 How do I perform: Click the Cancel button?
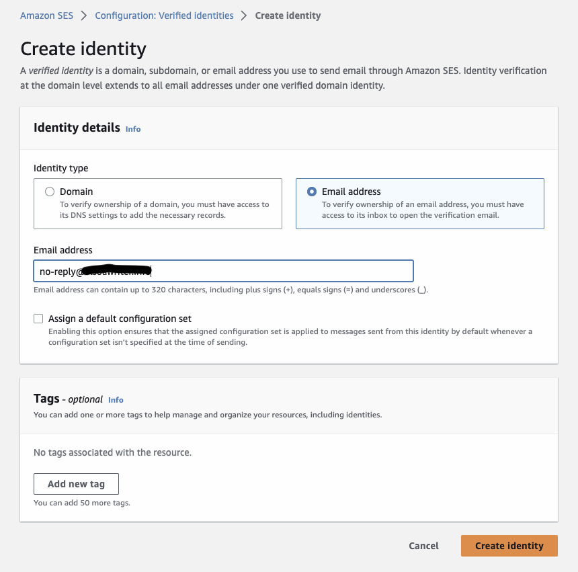tap(423, 546)
